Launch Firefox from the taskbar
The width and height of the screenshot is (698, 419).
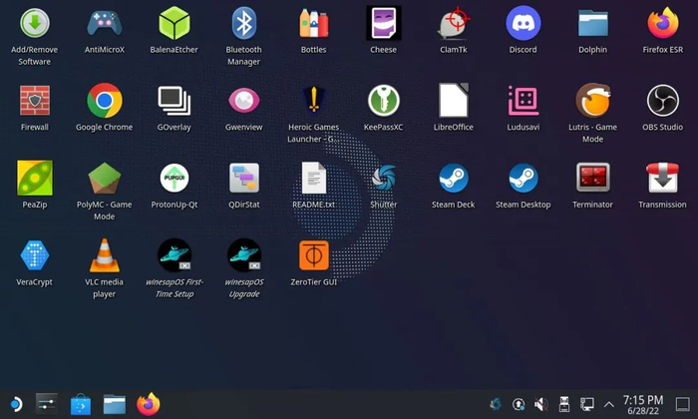click(149, 404)
